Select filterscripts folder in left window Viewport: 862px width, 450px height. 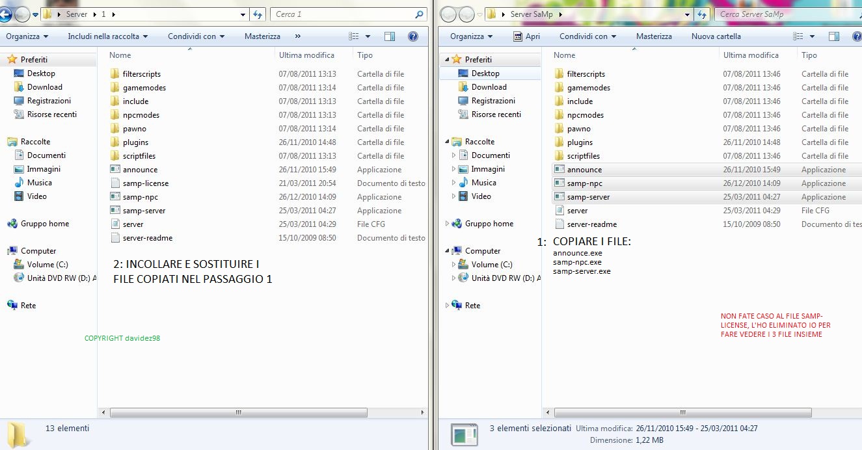141,74
